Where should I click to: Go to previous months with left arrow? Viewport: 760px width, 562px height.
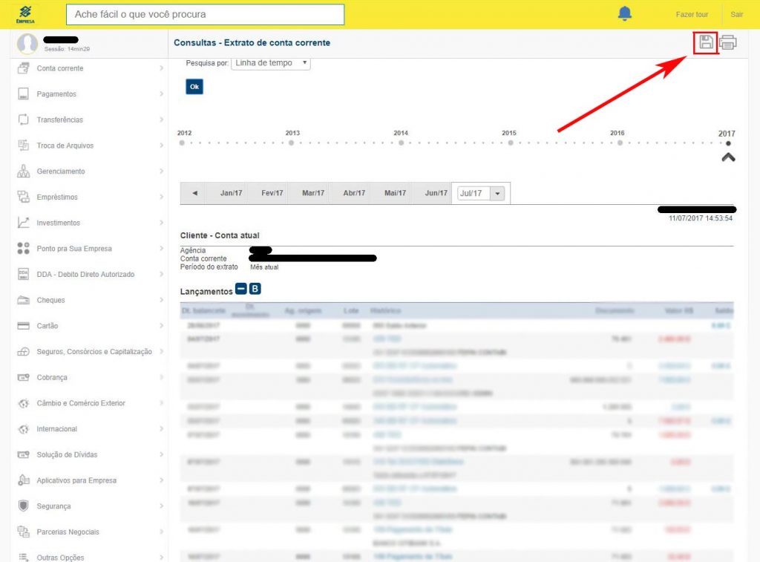point(194,194)
